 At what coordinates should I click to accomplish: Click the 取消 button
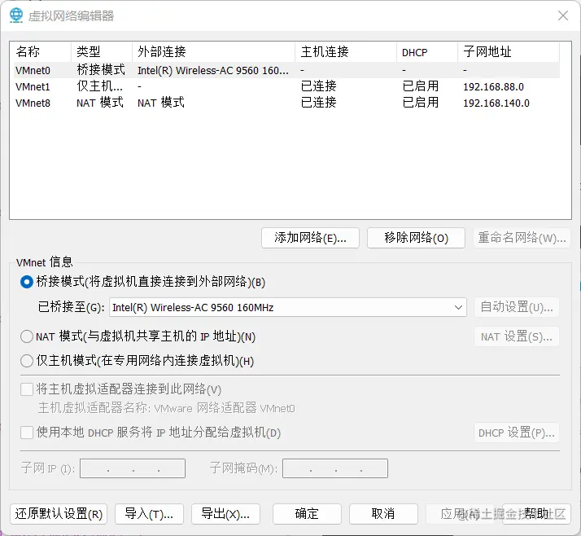(383, 514)
